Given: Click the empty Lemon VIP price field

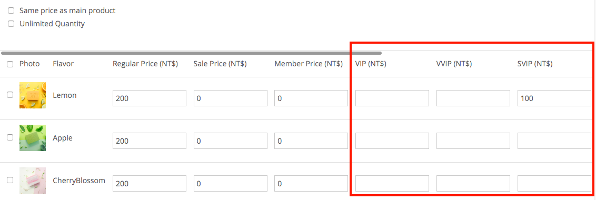Looking at the screenshot, I should pyautogui.click(x=392, y=98).
